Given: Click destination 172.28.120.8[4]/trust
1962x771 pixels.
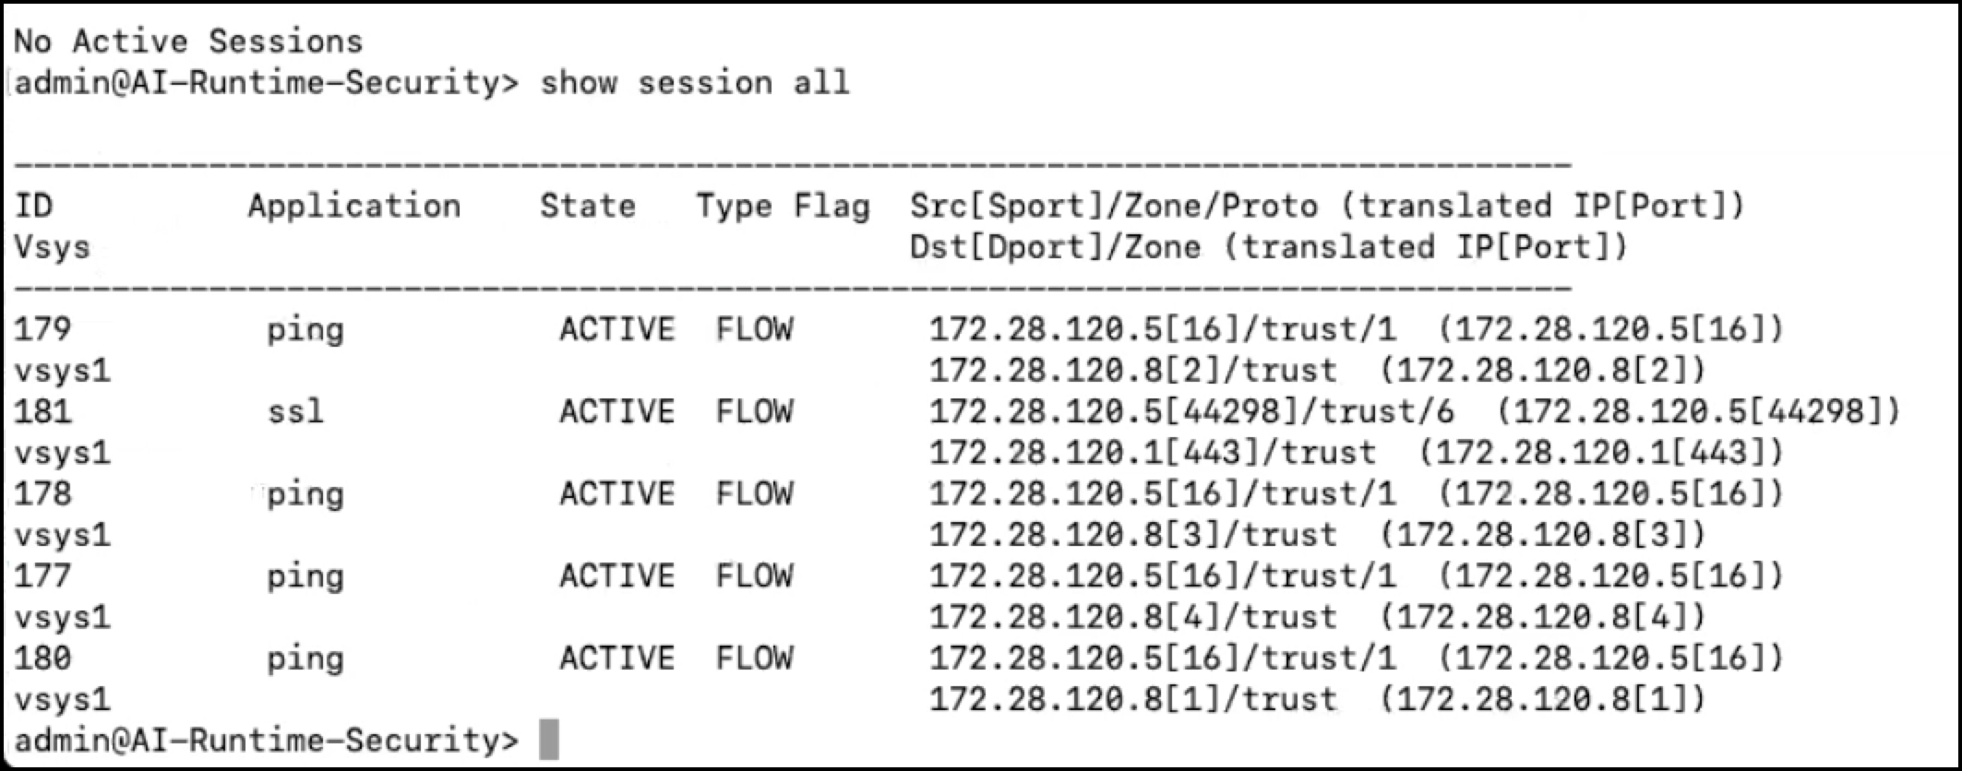Looking at the screenshot, I should [x=1132, y=616].
